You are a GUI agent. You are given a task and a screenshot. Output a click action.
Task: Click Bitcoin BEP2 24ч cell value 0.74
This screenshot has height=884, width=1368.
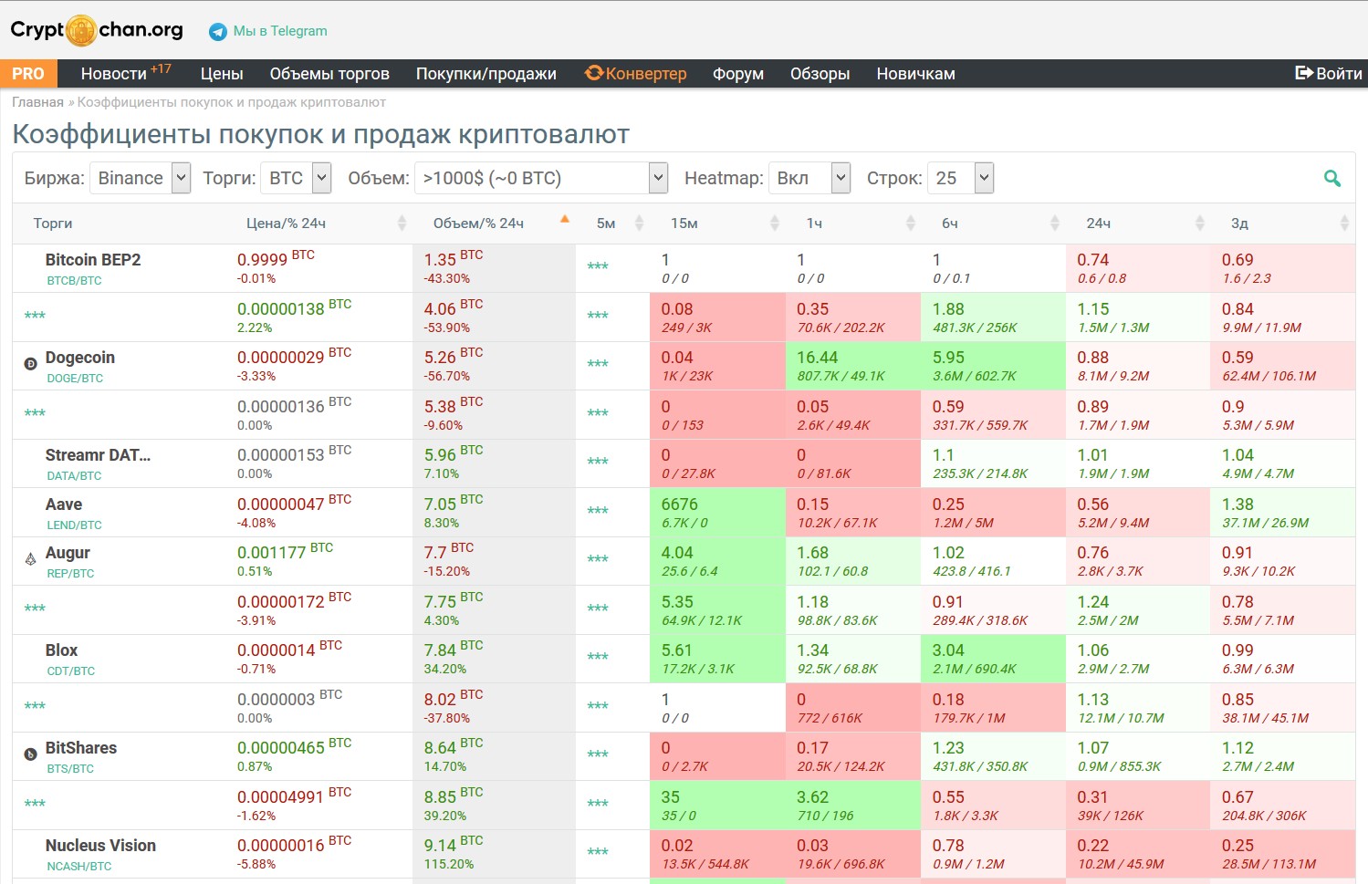[1093, 260]
